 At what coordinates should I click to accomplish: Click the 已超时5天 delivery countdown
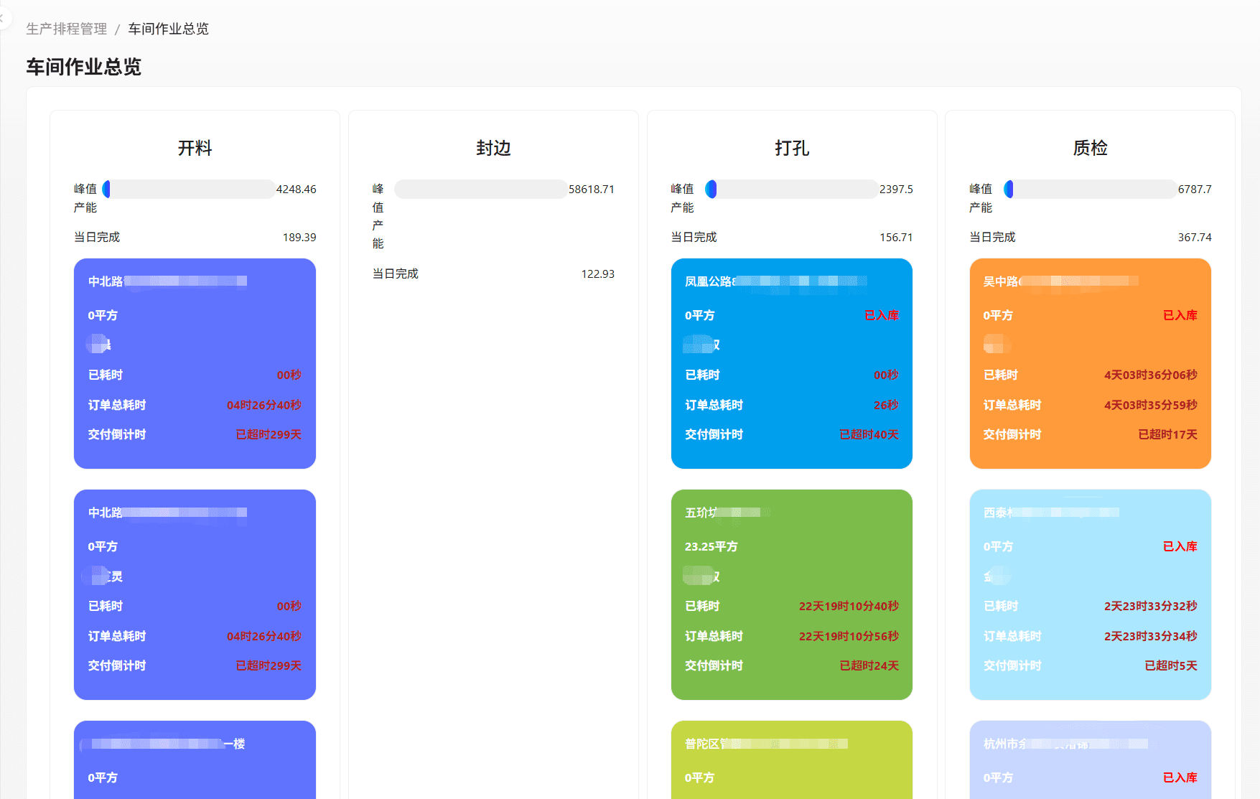click(1171, 666)
